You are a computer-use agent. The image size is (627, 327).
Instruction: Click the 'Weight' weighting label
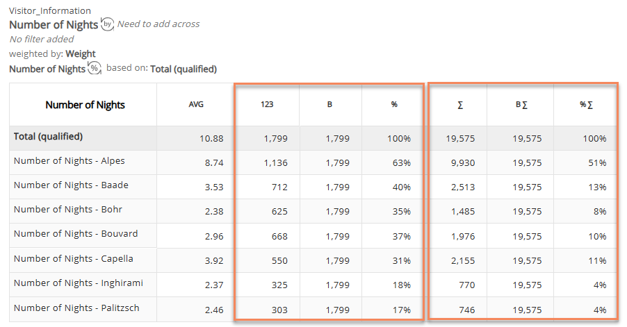click(81, 54)
